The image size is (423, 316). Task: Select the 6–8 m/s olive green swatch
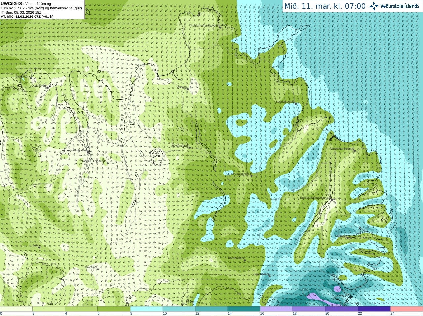click(114, 309)
